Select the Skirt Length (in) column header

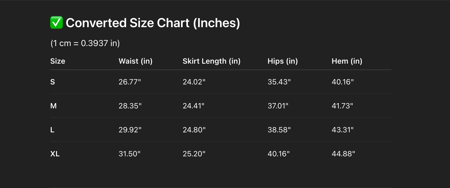[x=211, y=61]
